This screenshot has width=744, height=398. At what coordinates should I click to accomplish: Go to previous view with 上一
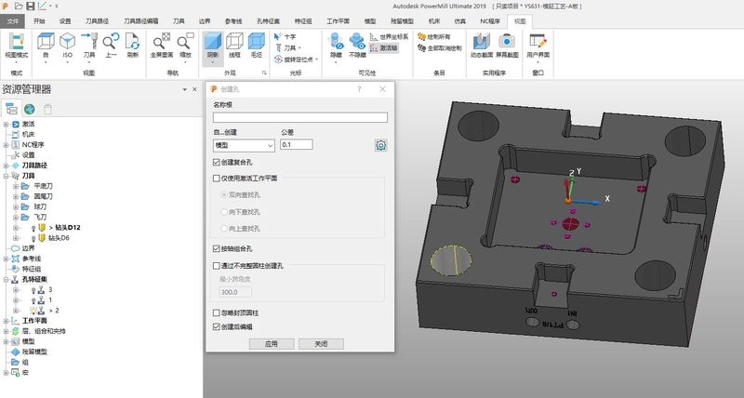pos(111,46)
